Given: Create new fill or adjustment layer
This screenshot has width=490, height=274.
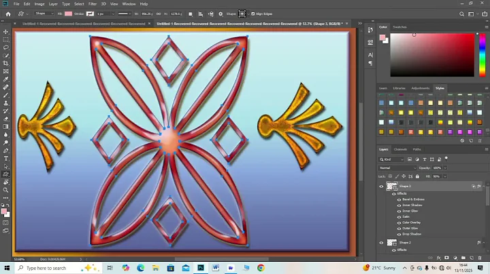Looking at the screenshot, I should coord(455,258).
